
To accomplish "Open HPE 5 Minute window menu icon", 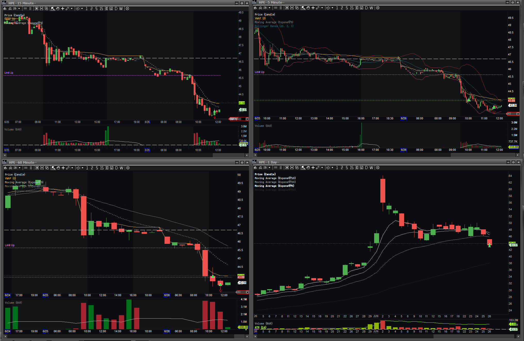I will tap(255, 2).
